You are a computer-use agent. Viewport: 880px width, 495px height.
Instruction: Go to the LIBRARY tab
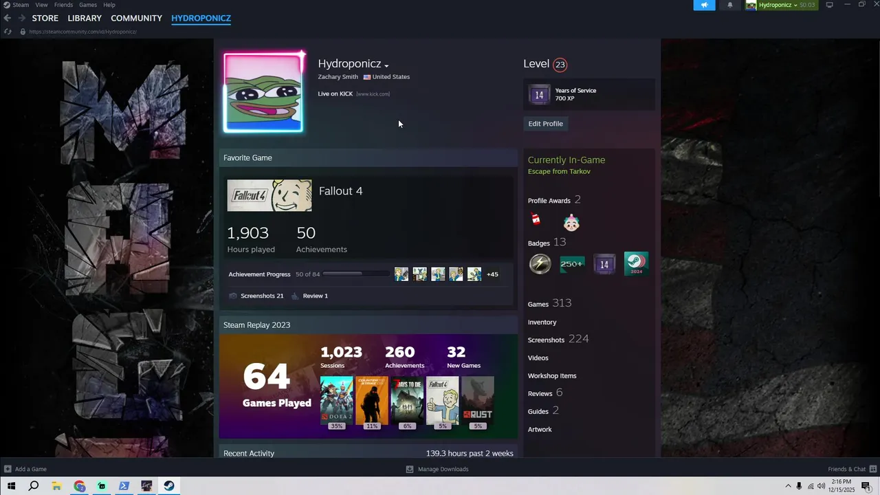coord(85,18)
